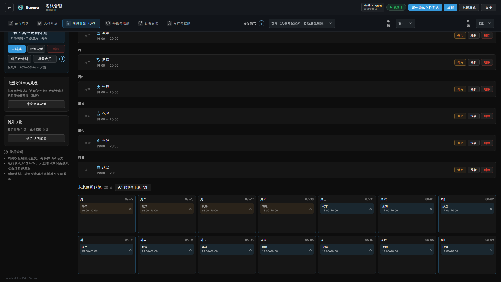Click info icon beside 批量应用
The height and width of the screenshot is (282, 501).
click(x=62, y=59)
